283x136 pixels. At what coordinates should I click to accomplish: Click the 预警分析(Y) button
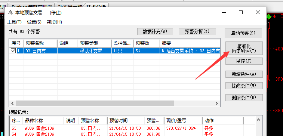[x=197, y=31]
